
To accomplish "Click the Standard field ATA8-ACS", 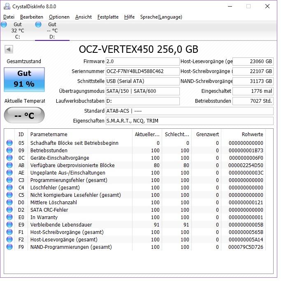I will coord(189,111).
